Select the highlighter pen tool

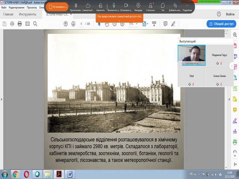173,24
